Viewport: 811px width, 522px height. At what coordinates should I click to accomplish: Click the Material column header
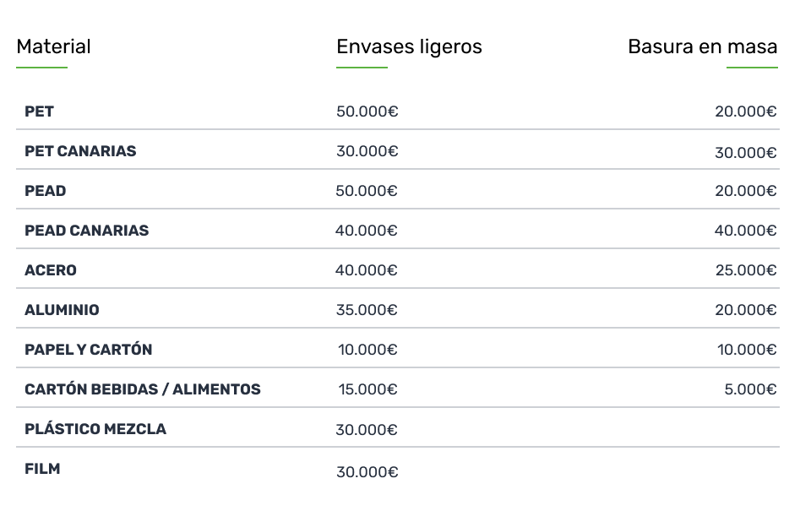(x=54, y=46)
